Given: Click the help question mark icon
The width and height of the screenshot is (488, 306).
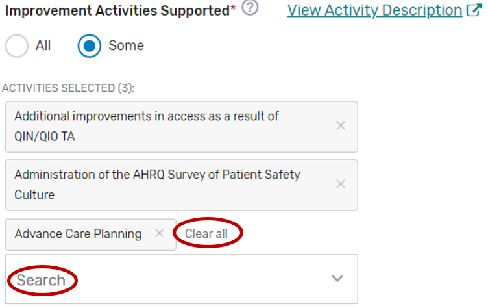Looking at the screenshot, I should 250,8.
